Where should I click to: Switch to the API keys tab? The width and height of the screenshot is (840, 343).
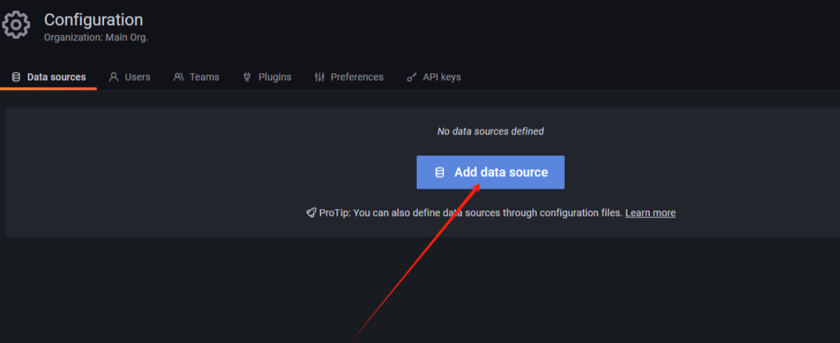[434, 77]
